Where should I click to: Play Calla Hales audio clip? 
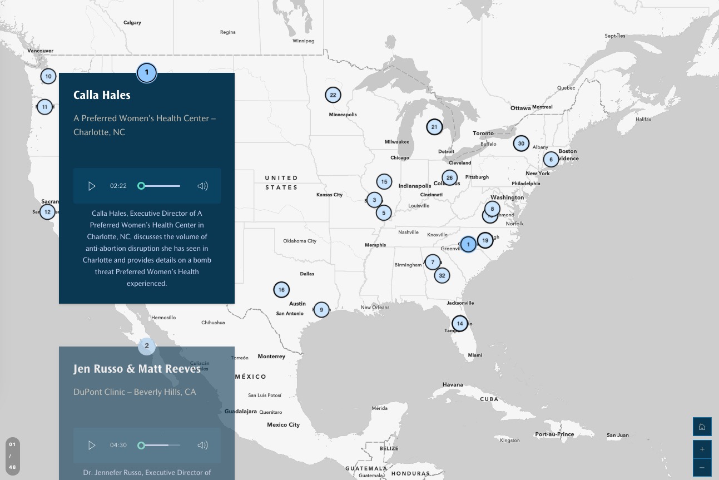pos(92,186)
